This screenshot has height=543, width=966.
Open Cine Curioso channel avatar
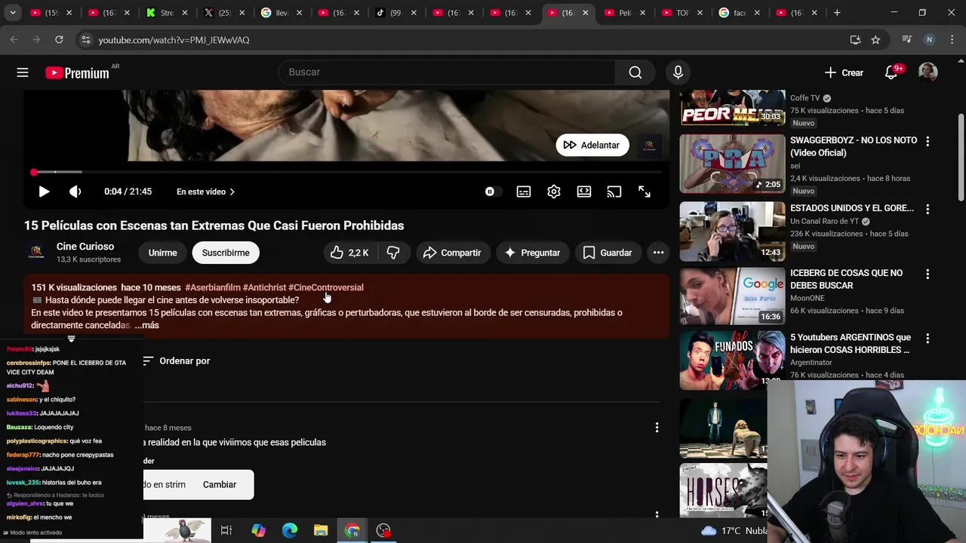[x=36, y=253]
